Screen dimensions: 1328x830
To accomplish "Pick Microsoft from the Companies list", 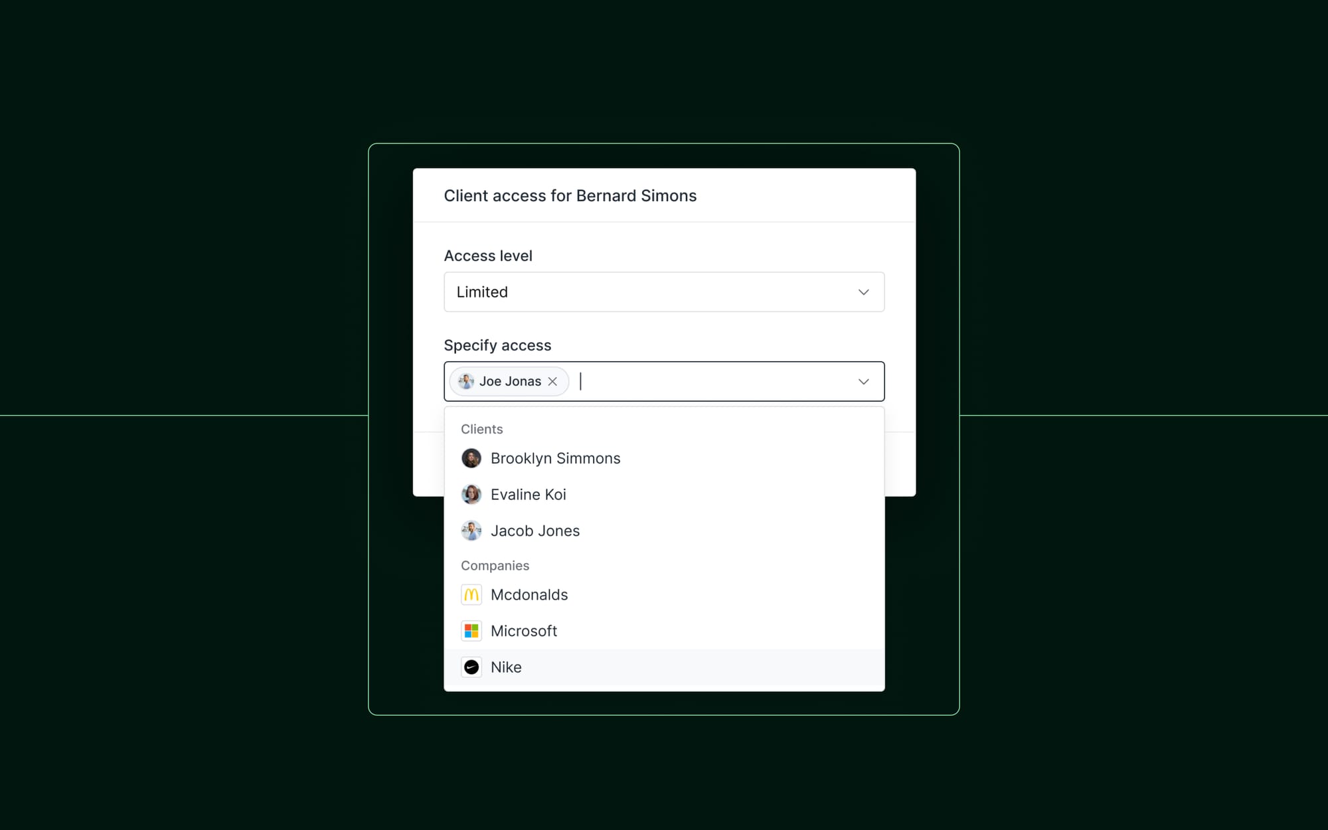I will coord(524,631).
